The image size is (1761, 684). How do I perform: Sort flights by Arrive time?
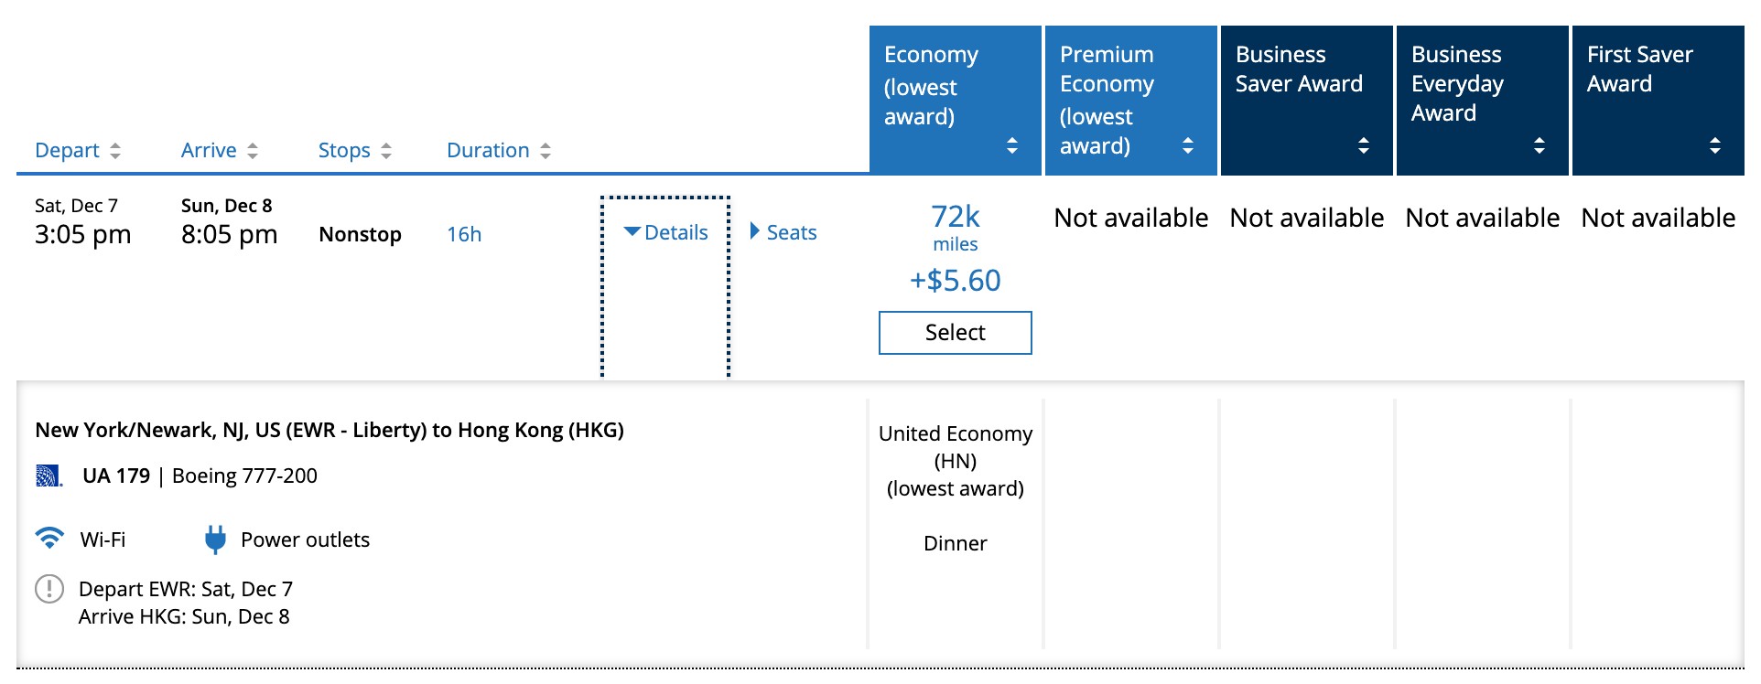point(209,150)
